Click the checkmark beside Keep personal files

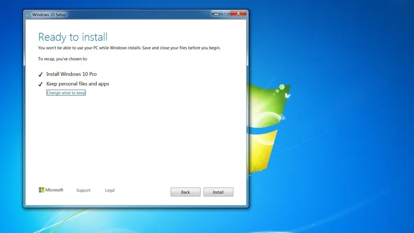click(x=40, y=84)
